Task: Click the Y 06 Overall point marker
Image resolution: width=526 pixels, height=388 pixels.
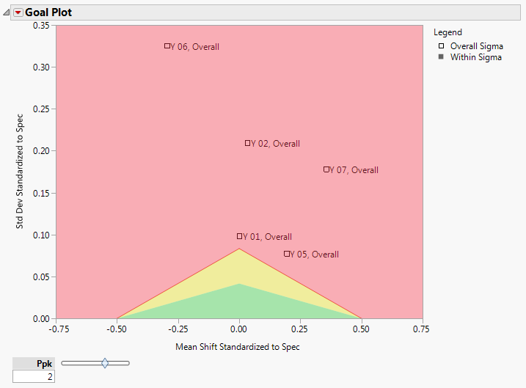Action: tap(167, 45)
